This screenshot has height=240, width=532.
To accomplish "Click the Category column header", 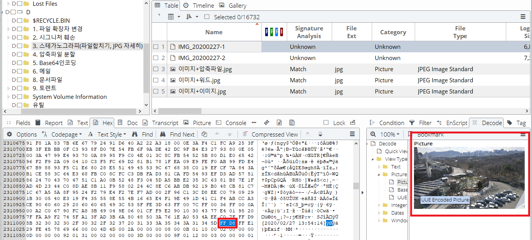I will (x=393, y=32).
